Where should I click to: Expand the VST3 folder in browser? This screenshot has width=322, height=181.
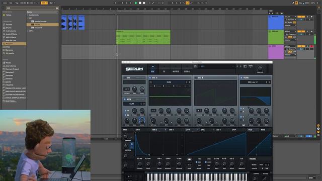click(x=28, y=31)
